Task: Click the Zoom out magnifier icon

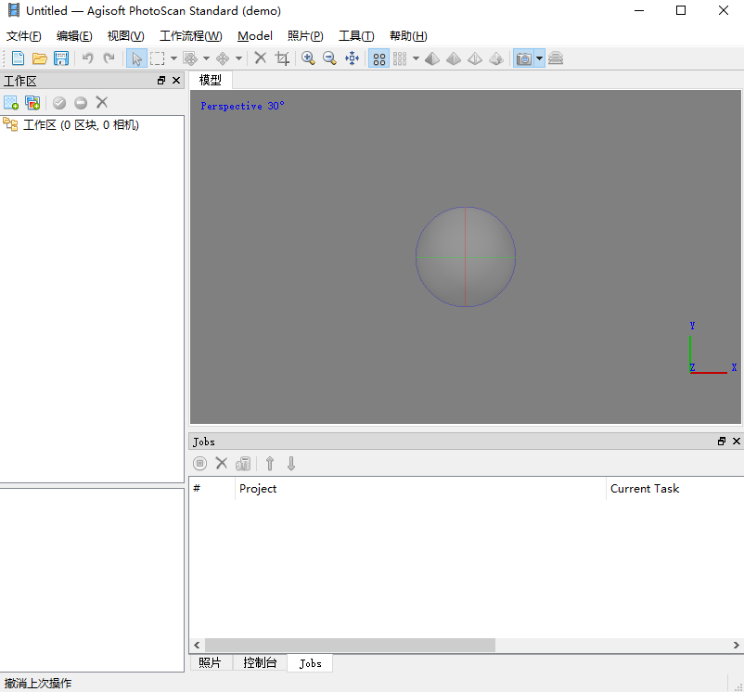Action: (329, 58)
